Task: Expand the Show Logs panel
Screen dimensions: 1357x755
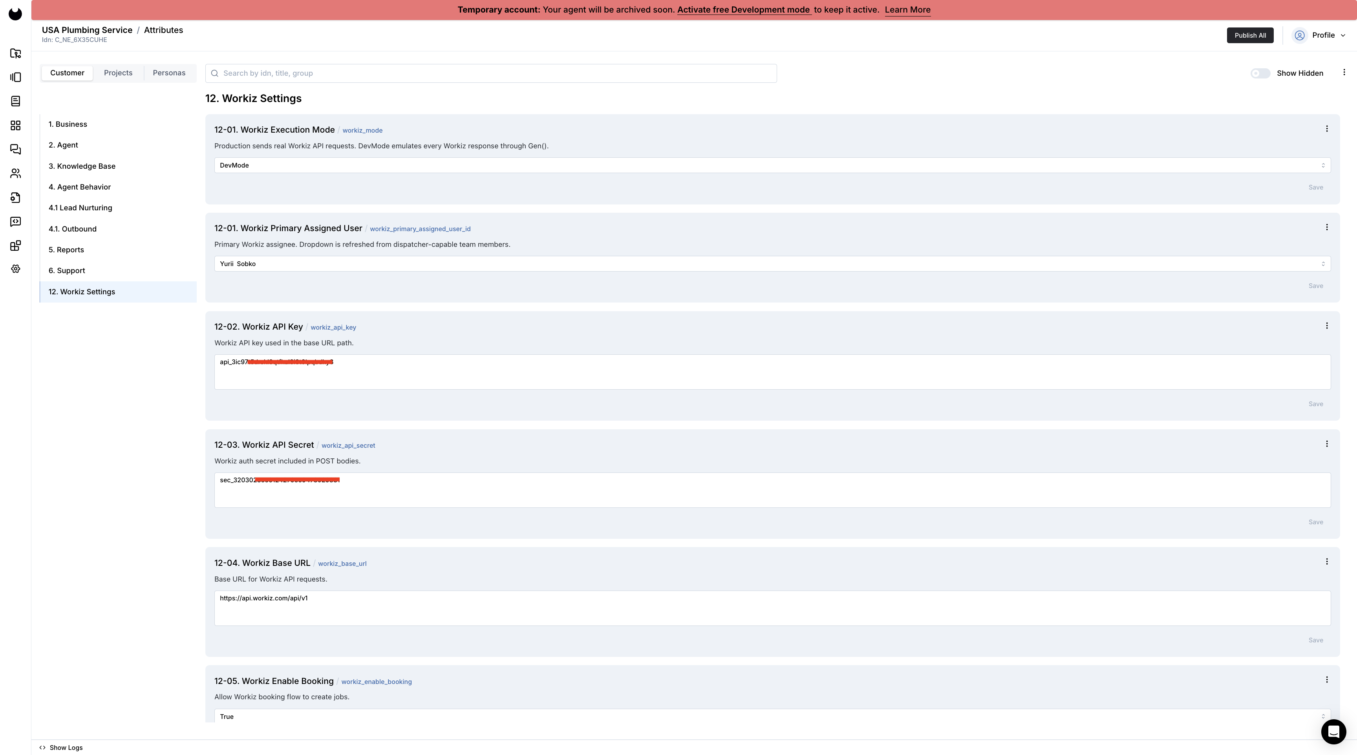Action: 61,748
